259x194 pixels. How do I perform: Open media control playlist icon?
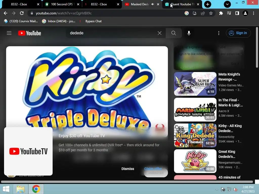[229, 13]
